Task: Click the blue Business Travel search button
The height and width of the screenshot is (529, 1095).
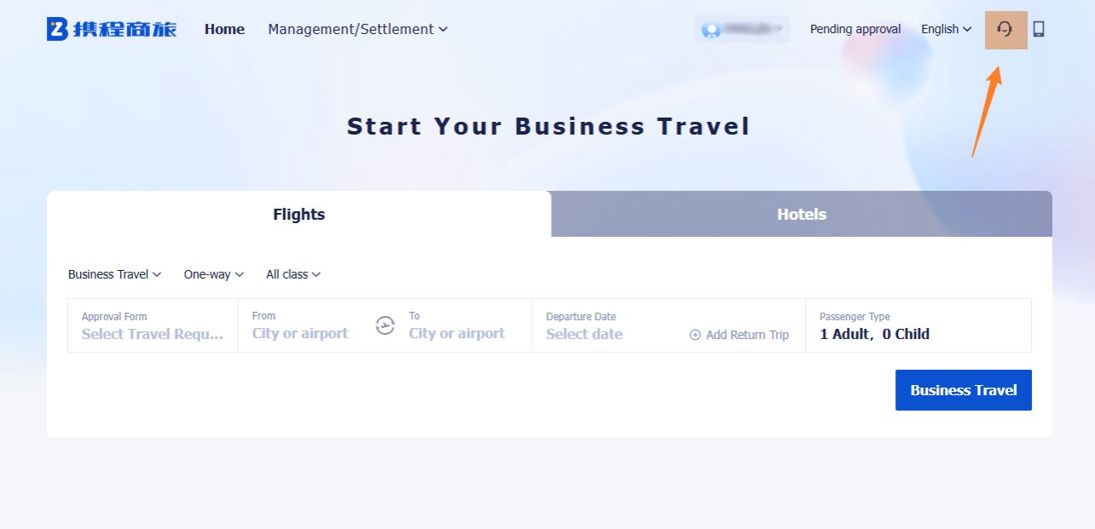Action: pos(963,390)
